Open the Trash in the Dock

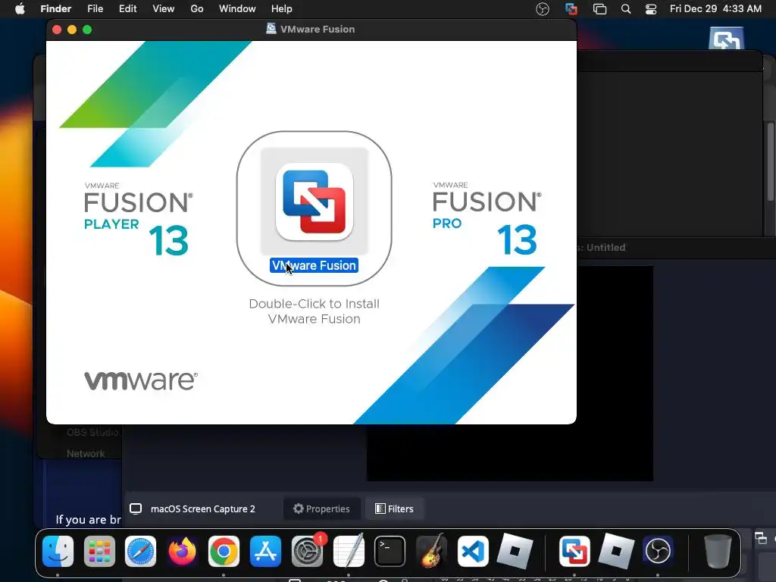coord(718,551)
